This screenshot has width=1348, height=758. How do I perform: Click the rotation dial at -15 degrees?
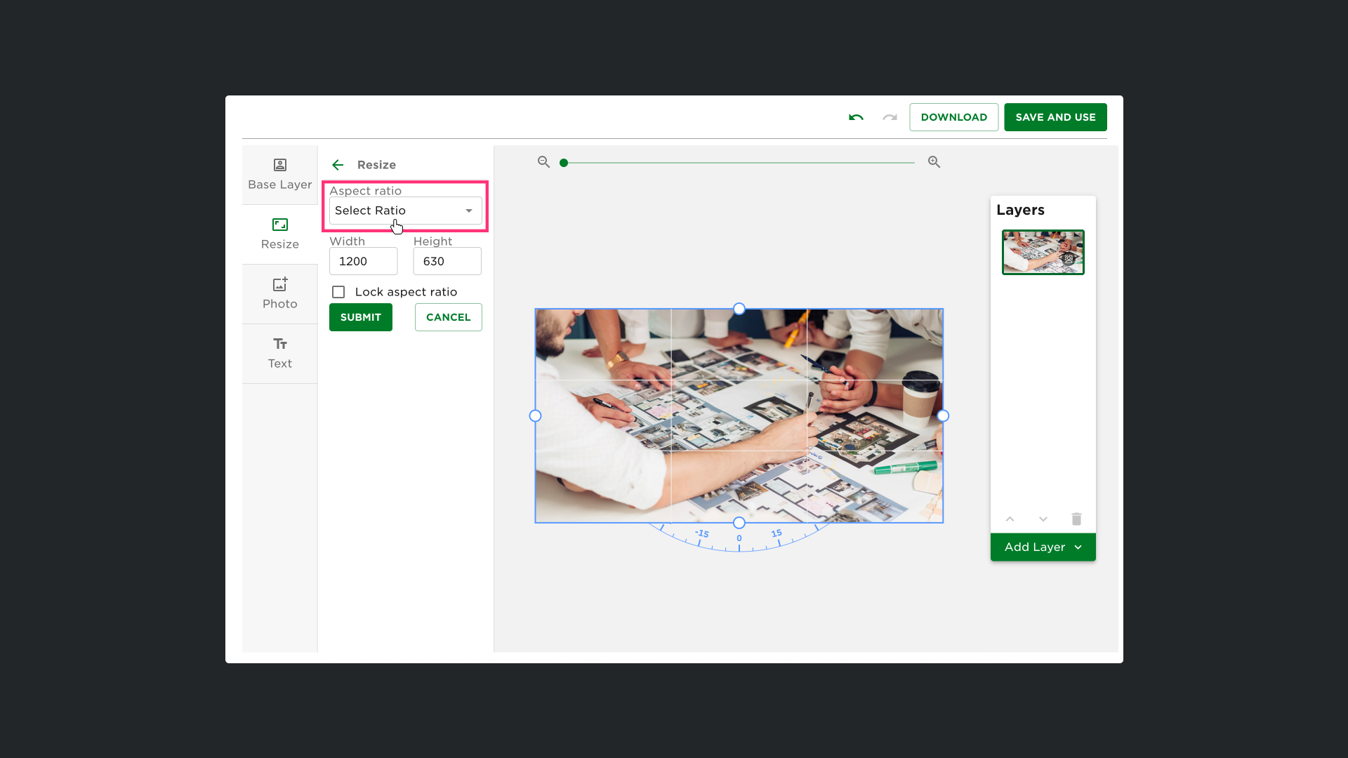click(702, 533)
